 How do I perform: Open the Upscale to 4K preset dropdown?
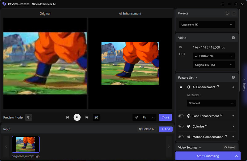[207, 24]
